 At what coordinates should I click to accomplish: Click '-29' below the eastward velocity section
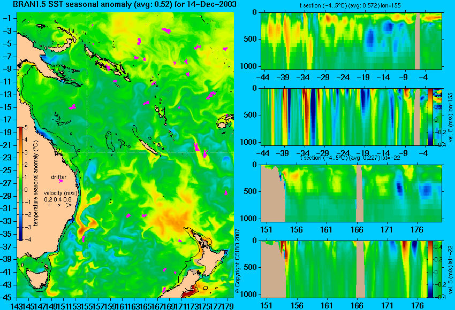click(x=323, y=153)
